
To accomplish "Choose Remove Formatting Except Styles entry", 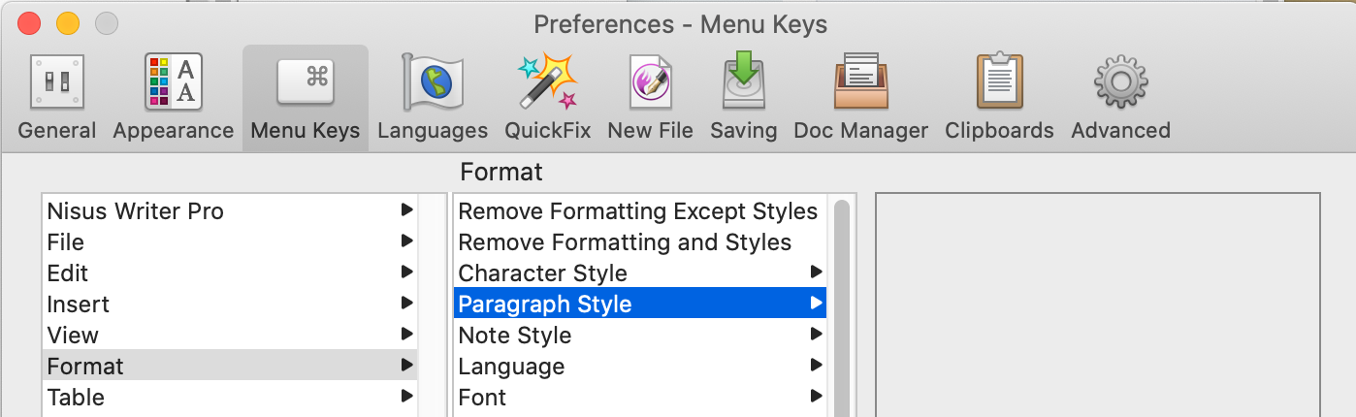I will point(637,211).
